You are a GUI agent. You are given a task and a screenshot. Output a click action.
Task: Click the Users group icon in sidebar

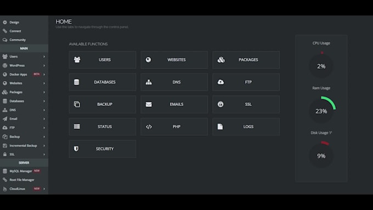(5, 56)
